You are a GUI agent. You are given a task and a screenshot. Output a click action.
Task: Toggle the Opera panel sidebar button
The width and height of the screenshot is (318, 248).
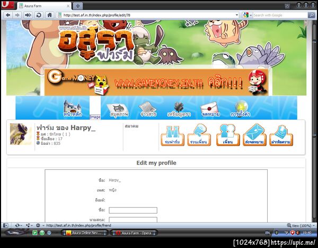pos(6,225)
